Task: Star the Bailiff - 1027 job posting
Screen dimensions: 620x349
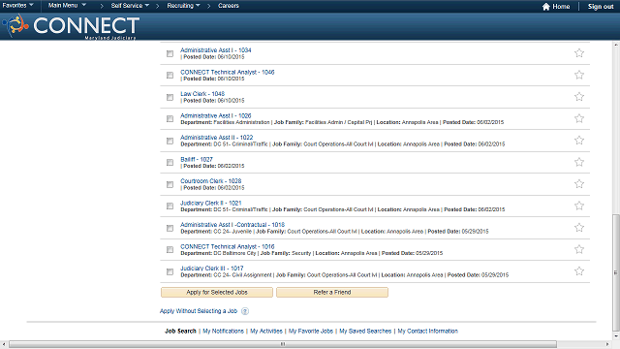Action: coord(579,162)
